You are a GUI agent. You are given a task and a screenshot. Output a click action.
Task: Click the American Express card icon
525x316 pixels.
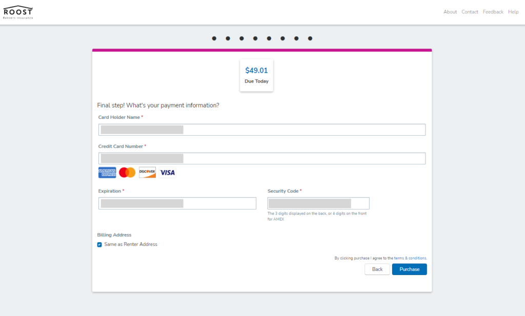click(x=107, y=173)
